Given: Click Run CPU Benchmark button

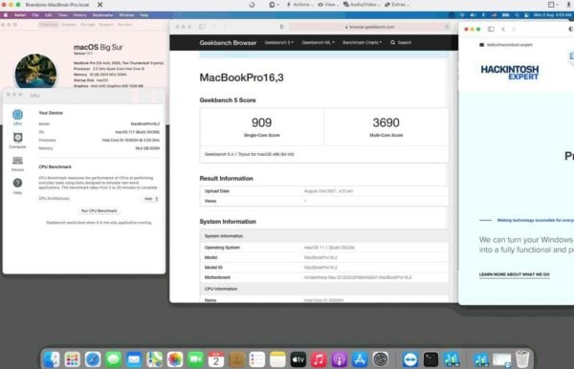Looking at the screenshot, I should (x=99, y=210).
